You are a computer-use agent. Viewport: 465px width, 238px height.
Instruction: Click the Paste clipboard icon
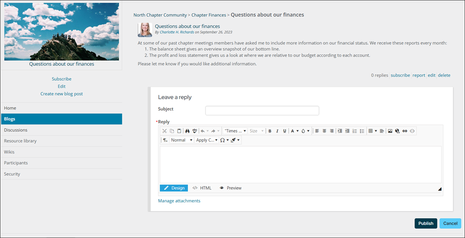[x=179, y=131]
